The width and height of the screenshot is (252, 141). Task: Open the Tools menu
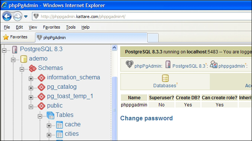coord(71,27)
